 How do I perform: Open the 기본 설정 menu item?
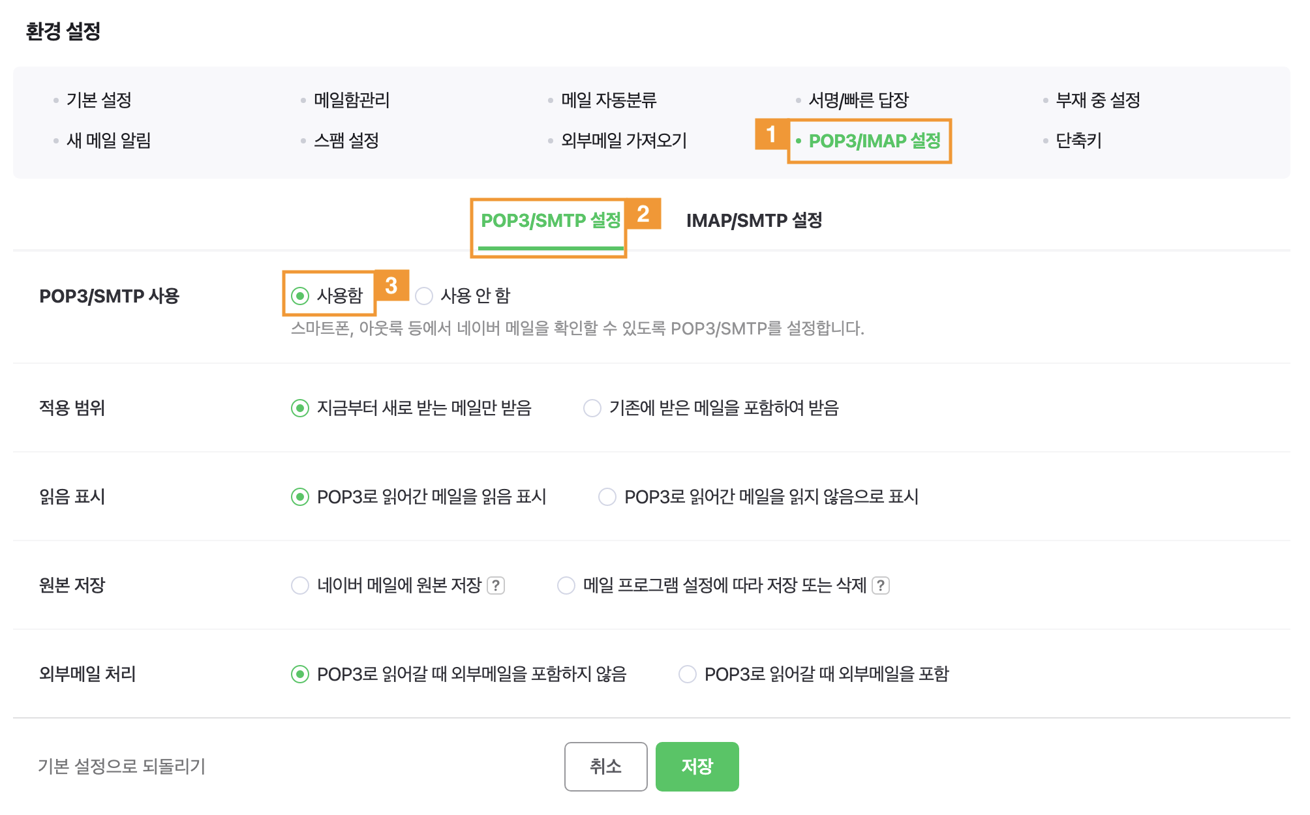pyautogui.click(x=99, y=100)
